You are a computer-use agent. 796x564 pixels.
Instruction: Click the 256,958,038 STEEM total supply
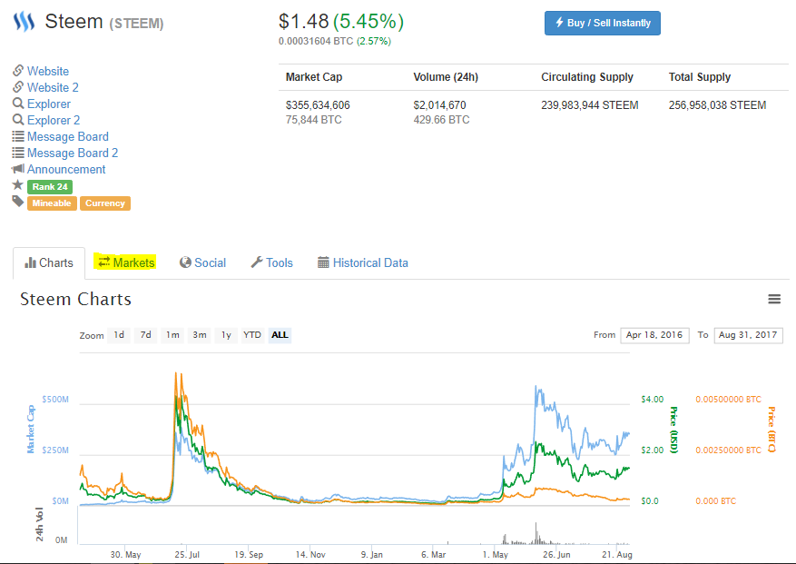tap(717, 105)
